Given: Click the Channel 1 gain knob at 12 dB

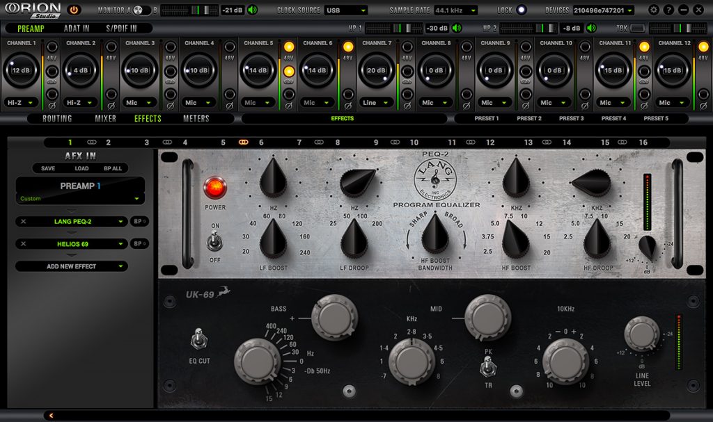Looking at the screenshot, I should click(x=22, y=70).
